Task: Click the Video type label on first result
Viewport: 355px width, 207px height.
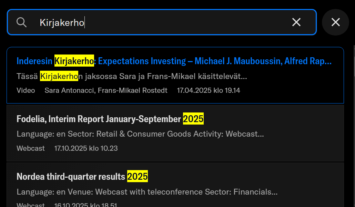Action: coord(26,90)
